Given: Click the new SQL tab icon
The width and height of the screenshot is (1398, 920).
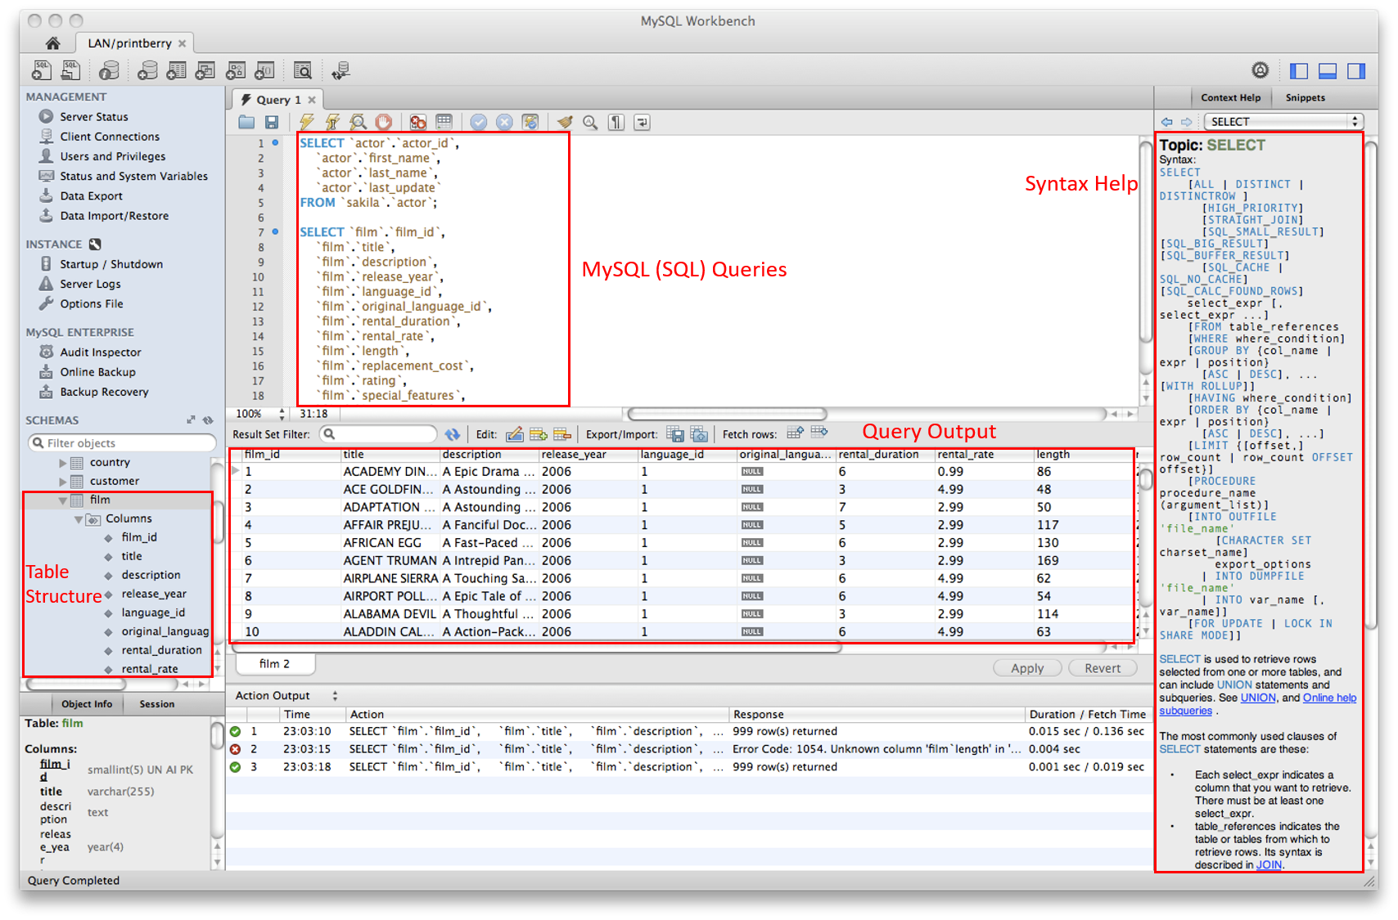Looking at the screenshot, I should [x=42, y=71].
